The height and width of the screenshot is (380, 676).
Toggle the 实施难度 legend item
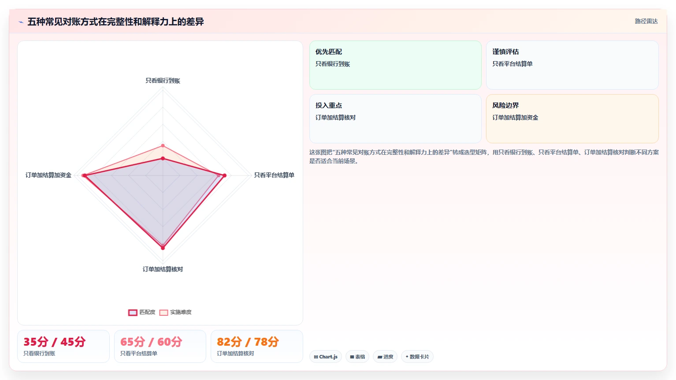point(175,312)
